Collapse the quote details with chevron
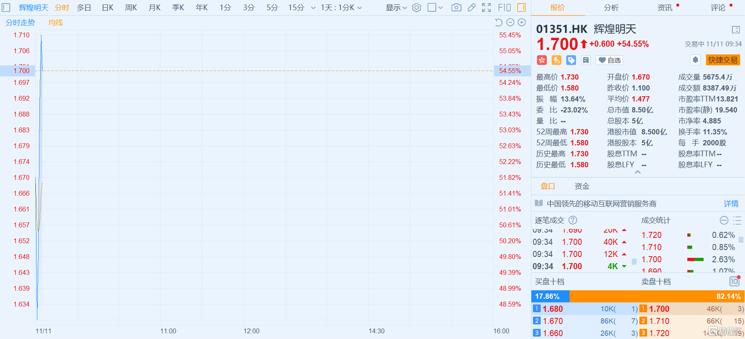Screen dimensions: 745x339 [638, 172]
